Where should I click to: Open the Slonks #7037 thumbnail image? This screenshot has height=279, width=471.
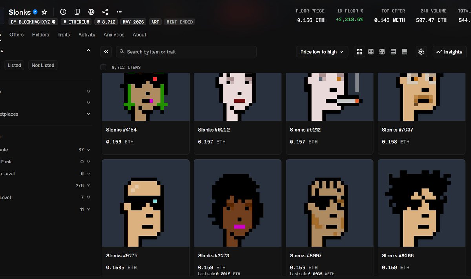click(421, 97)
